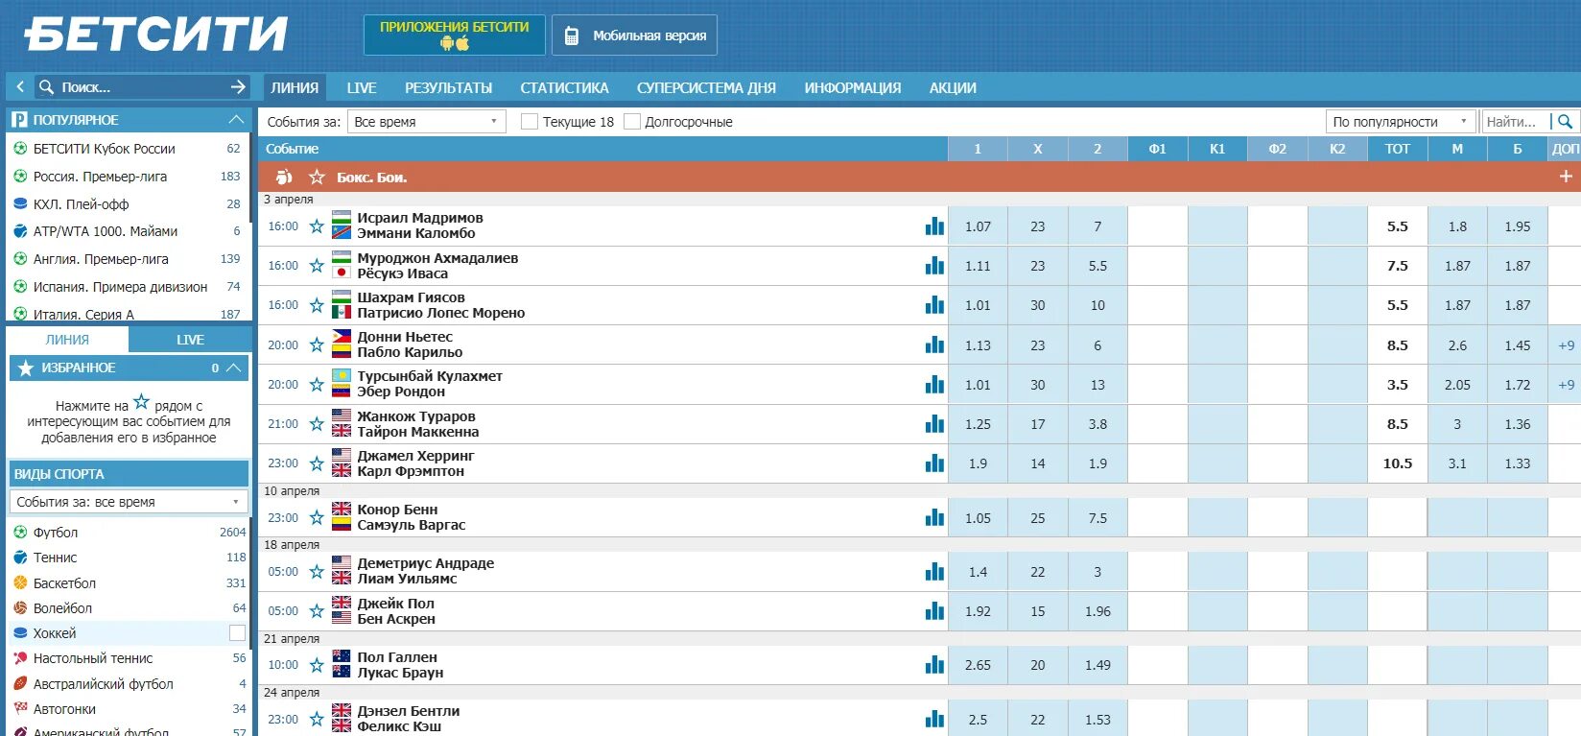Open the События за Все время dropdown

427,122
